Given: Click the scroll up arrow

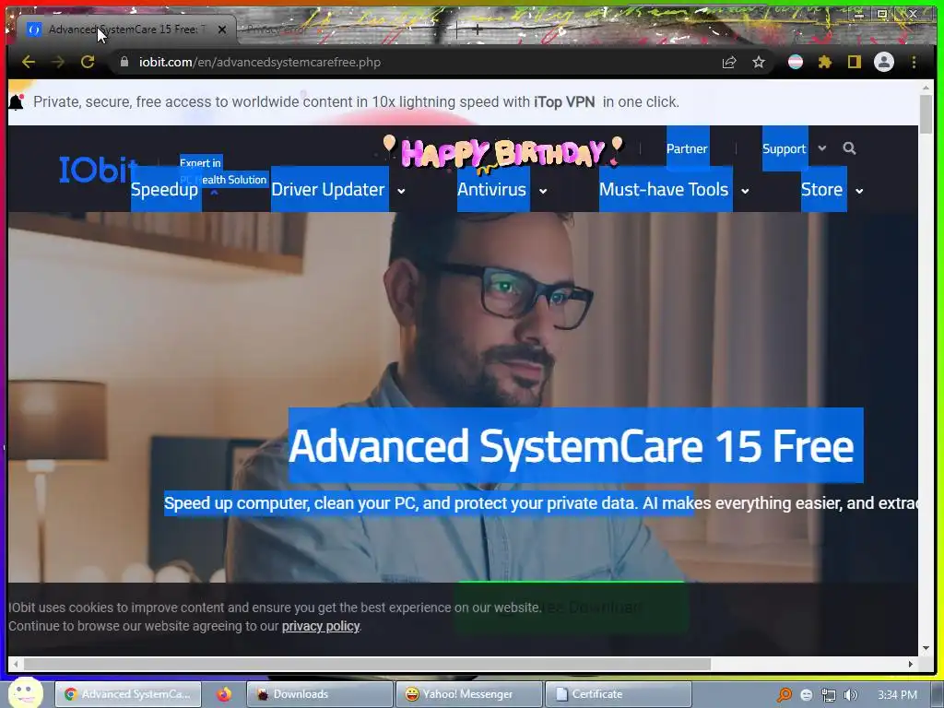Looking at the screenshot, I should (926, 88).
